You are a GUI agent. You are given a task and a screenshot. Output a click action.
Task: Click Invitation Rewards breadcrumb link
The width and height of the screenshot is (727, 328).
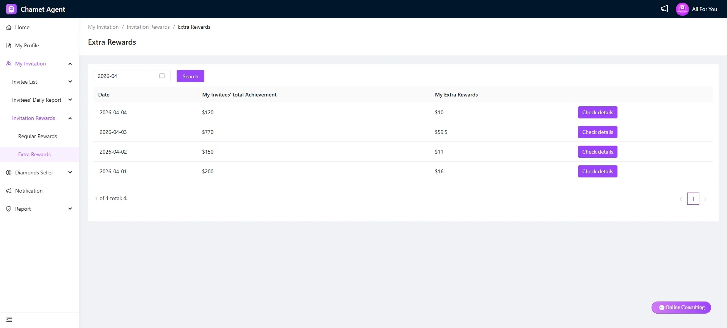coord(148,27)
